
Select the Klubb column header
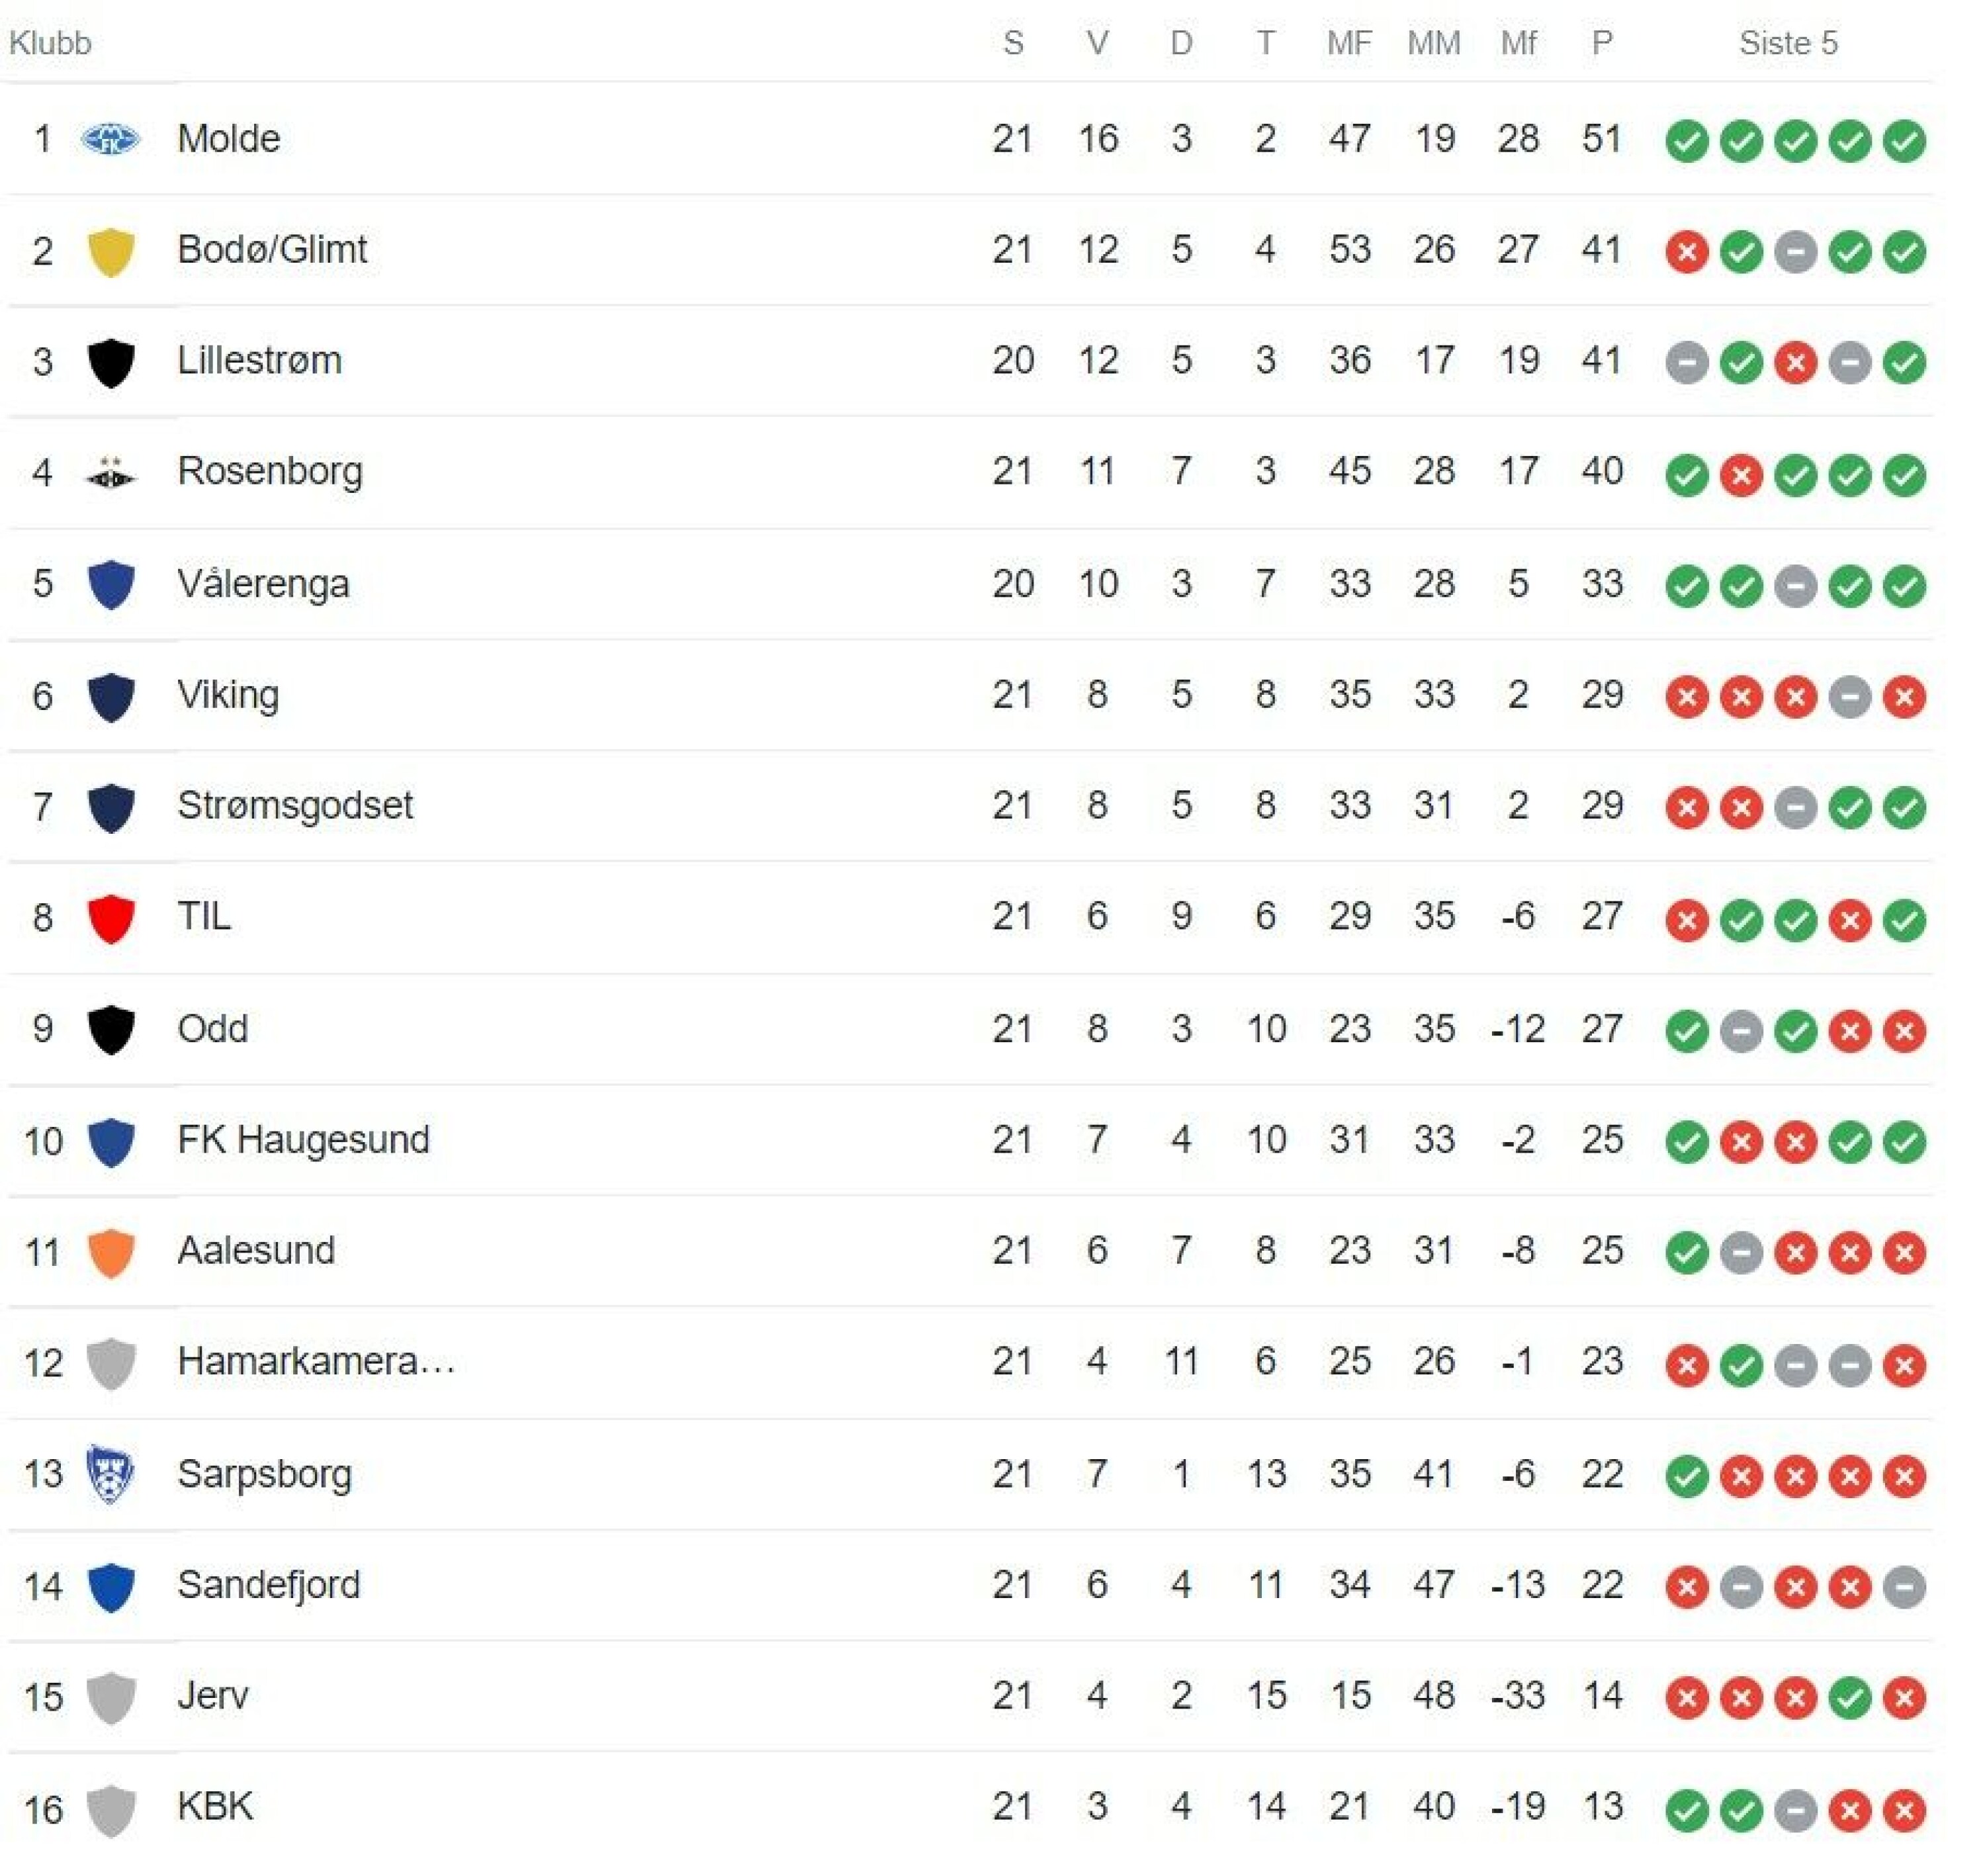[50, 43]
